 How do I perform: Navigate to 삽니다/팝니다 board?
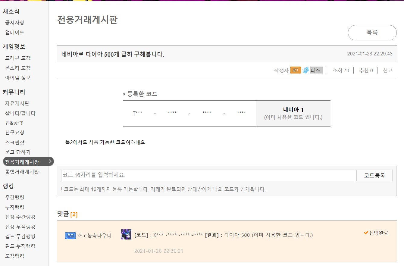20,113
